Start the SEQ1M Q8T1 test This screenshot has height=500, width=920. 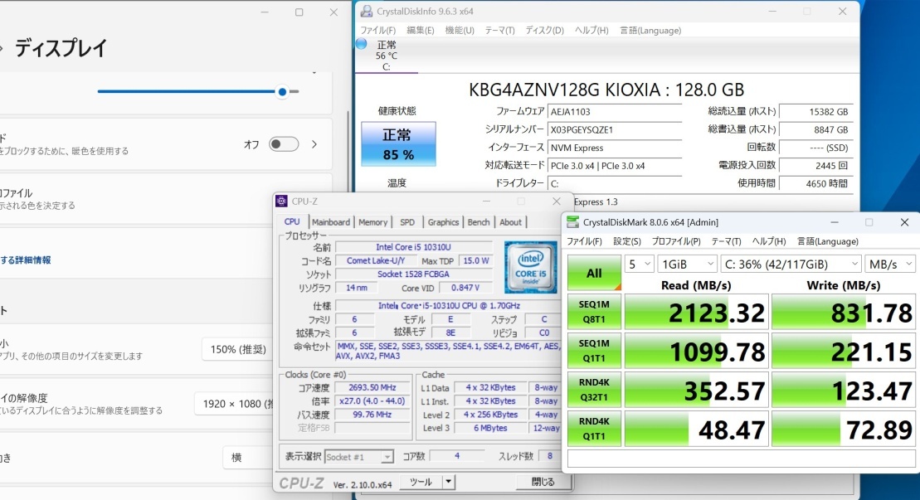[594, 312]
